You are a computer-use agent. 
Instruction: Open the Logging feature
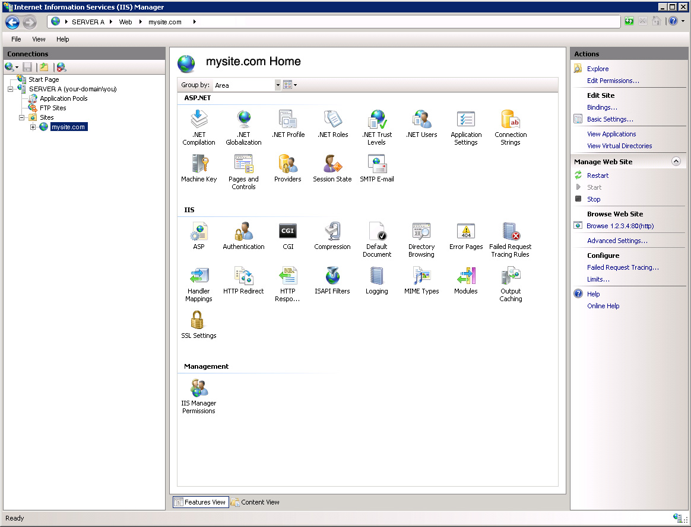click(377, 280)
